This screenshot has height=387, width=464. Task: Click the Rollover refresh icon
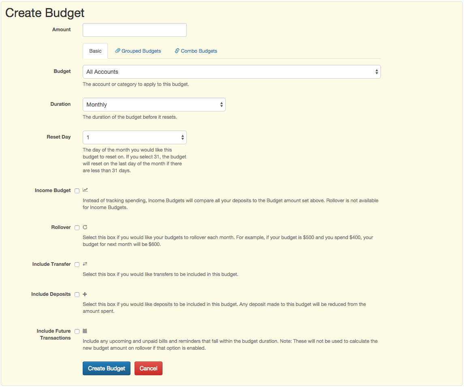(x=85, y=227)
